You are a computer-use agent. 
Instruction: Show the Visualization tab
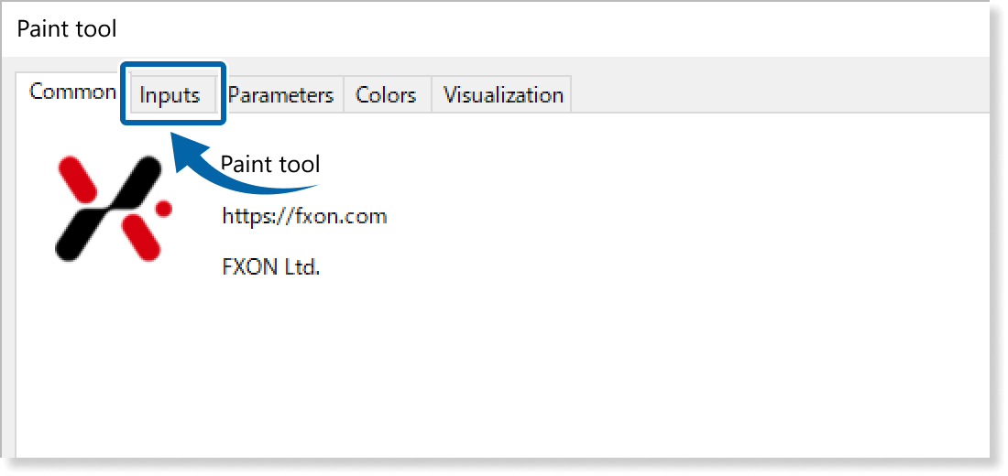(x=503, y=95)
